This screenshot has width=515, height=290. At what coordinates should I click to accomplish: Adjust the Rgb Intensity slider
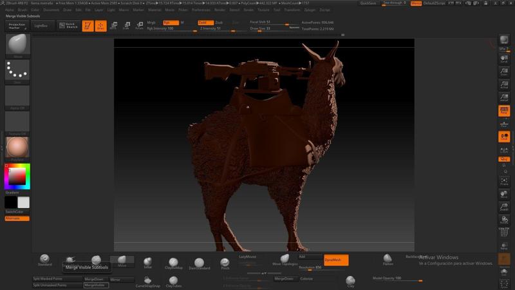tap(172, 28)
